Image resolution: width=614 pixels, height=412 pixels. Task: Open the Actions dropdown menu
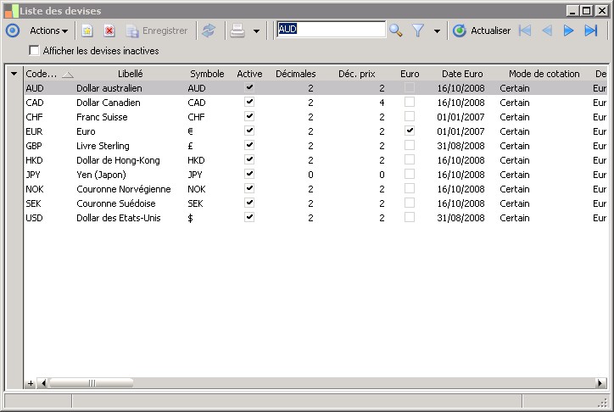point(48,31)
